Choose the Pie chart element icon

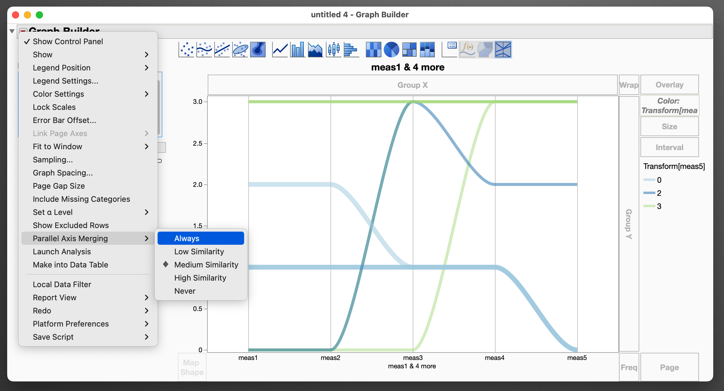click(391, 49)
